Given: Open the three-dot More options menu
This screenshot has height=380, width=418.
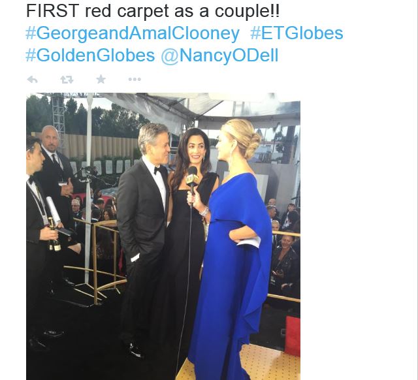Looking at the screenshot, I should tap(135, 79).
